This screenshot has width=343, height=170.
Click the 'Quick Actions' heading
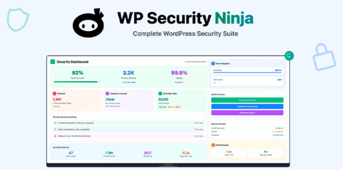tap(218, 95)
